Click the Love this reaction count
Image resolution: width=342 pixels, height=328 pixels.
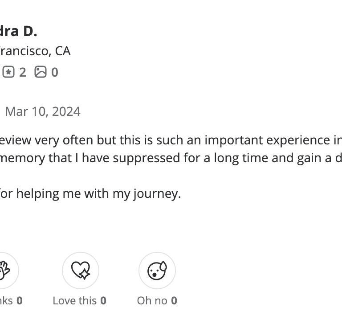103,301
